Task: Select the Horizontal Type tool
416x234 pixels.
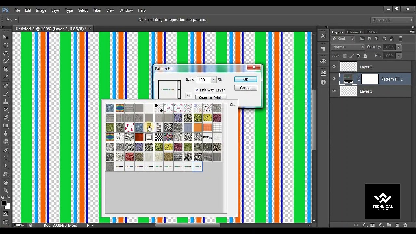Action: (6, 158)
